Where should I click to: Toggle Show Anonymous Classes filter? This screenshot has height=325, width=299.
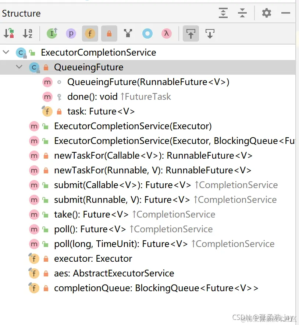(x=147, y=33)
